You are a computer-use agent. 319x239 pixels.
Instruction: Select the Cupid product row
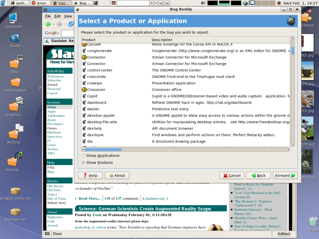click(x=186, y=96)
